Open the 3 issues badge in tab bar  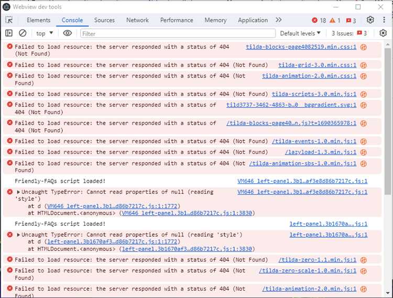(x=351, y=20)
